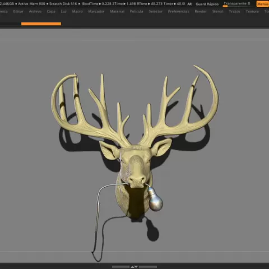Open the Capa menu
Screen dimensions: 269x269
point(51,11)
